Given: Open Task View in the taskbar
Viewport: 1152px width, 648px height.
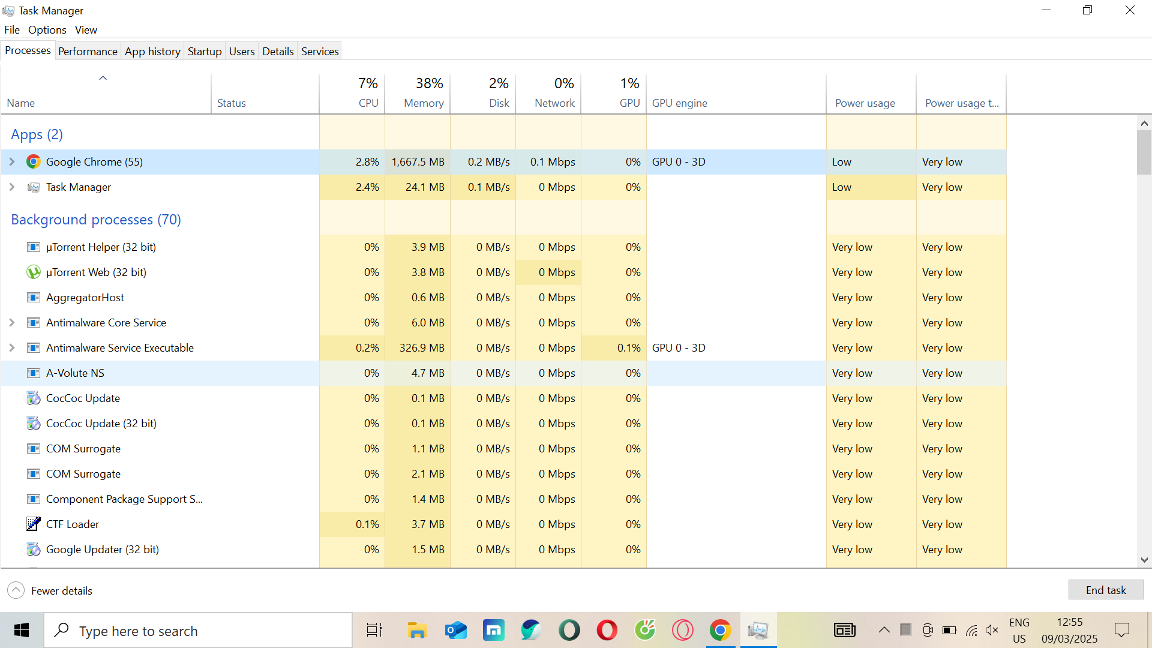Looking at the screenshot, I should [x=374, y=631].
